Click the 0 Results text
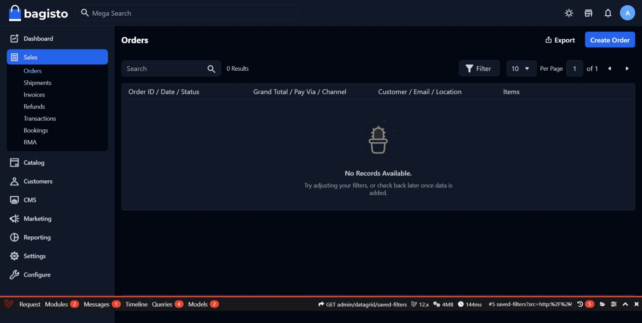The height and width of the screenshot is (323, 642). (x=237, y=68)
